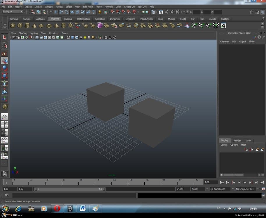Open Opera from the taskbar

tap(57, 208)
